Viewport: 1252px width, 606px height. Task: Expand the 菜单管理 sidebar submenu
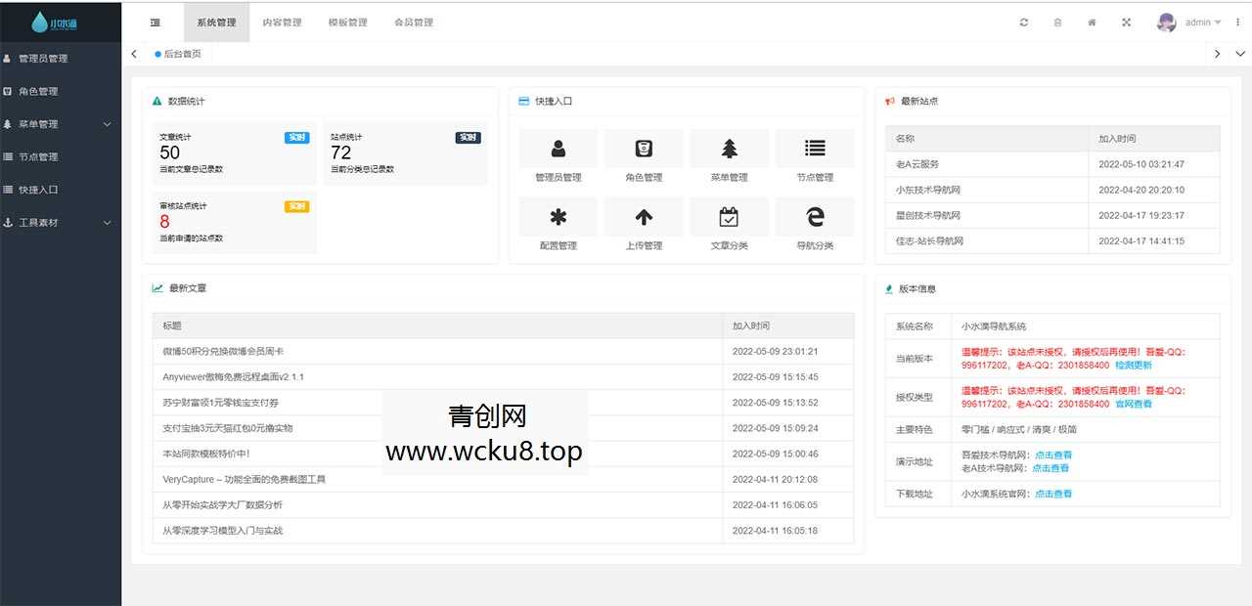(x=107, y=124)
